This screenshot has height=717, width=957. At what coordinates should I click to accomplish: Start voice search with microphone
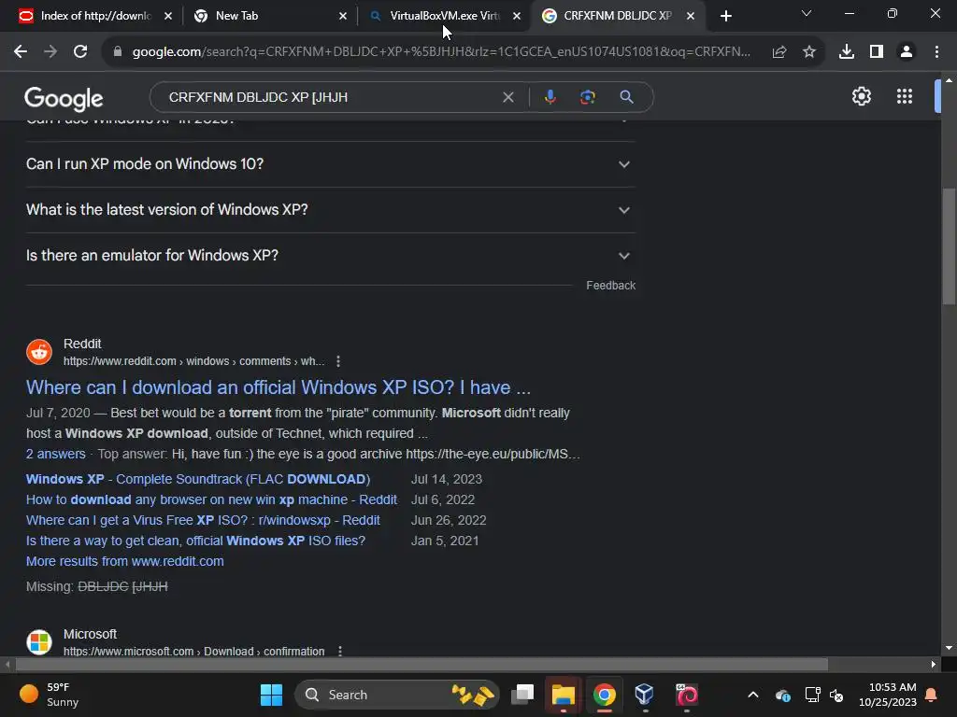(x=550, y=97)
